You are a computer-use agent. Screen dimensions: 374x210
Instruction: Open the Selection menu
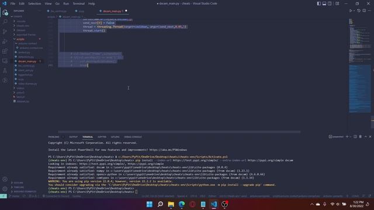pos(34,3)
